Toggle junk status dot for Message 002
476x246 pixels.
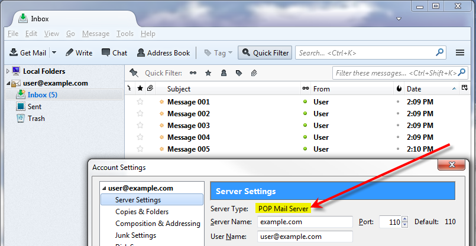click(398, 114)
